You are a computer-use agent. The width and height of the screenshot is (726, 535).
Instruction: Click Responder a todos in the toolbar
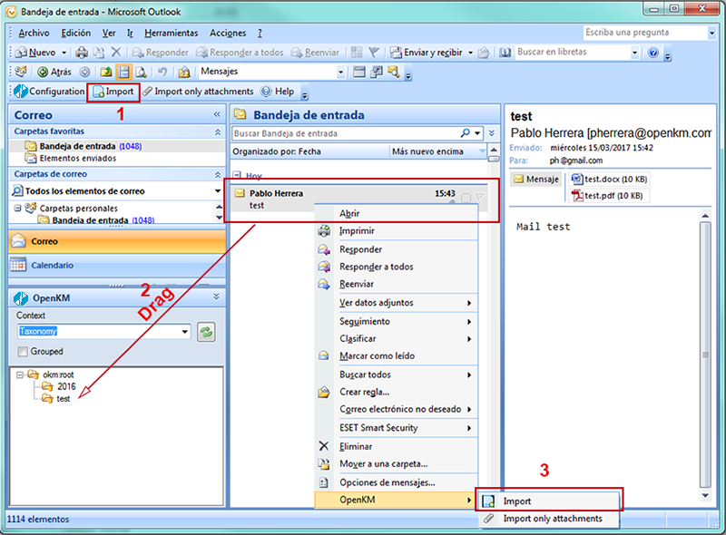[x=240, y=53]
